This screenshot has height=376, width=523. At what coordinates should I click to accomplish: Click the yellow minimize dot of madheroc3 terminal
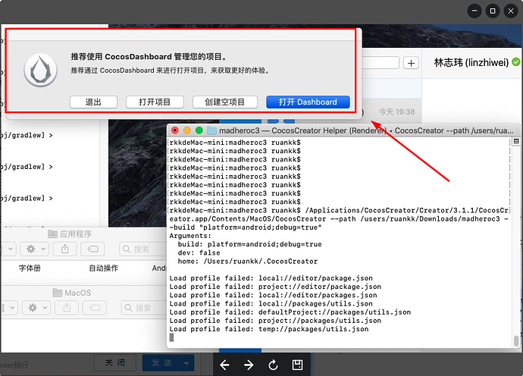pos(187,130)
